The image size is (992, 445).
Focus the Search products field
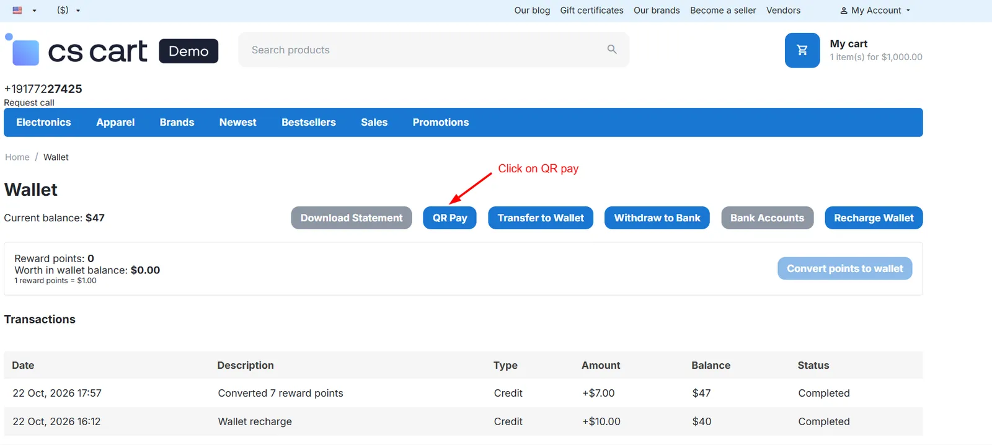pyautogui.click(x=433, y=50)
